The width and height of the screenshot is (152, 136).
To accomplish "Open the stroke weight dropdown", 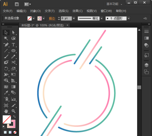I will click(x=74, y=18).
